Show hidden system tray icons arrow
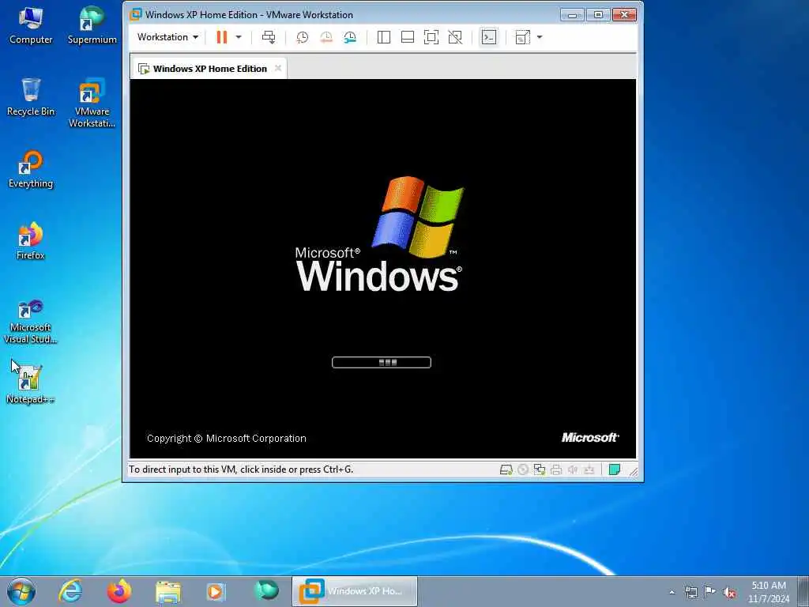 tap(672, 593)
